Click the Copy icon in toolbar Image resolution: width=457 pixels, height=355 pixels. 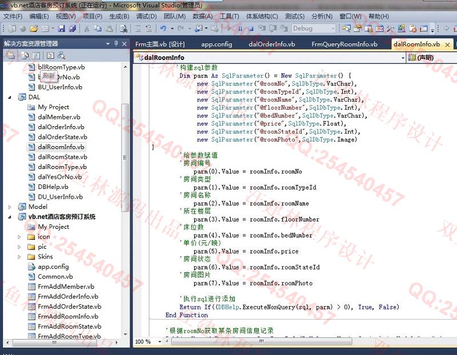coord(98,29)
